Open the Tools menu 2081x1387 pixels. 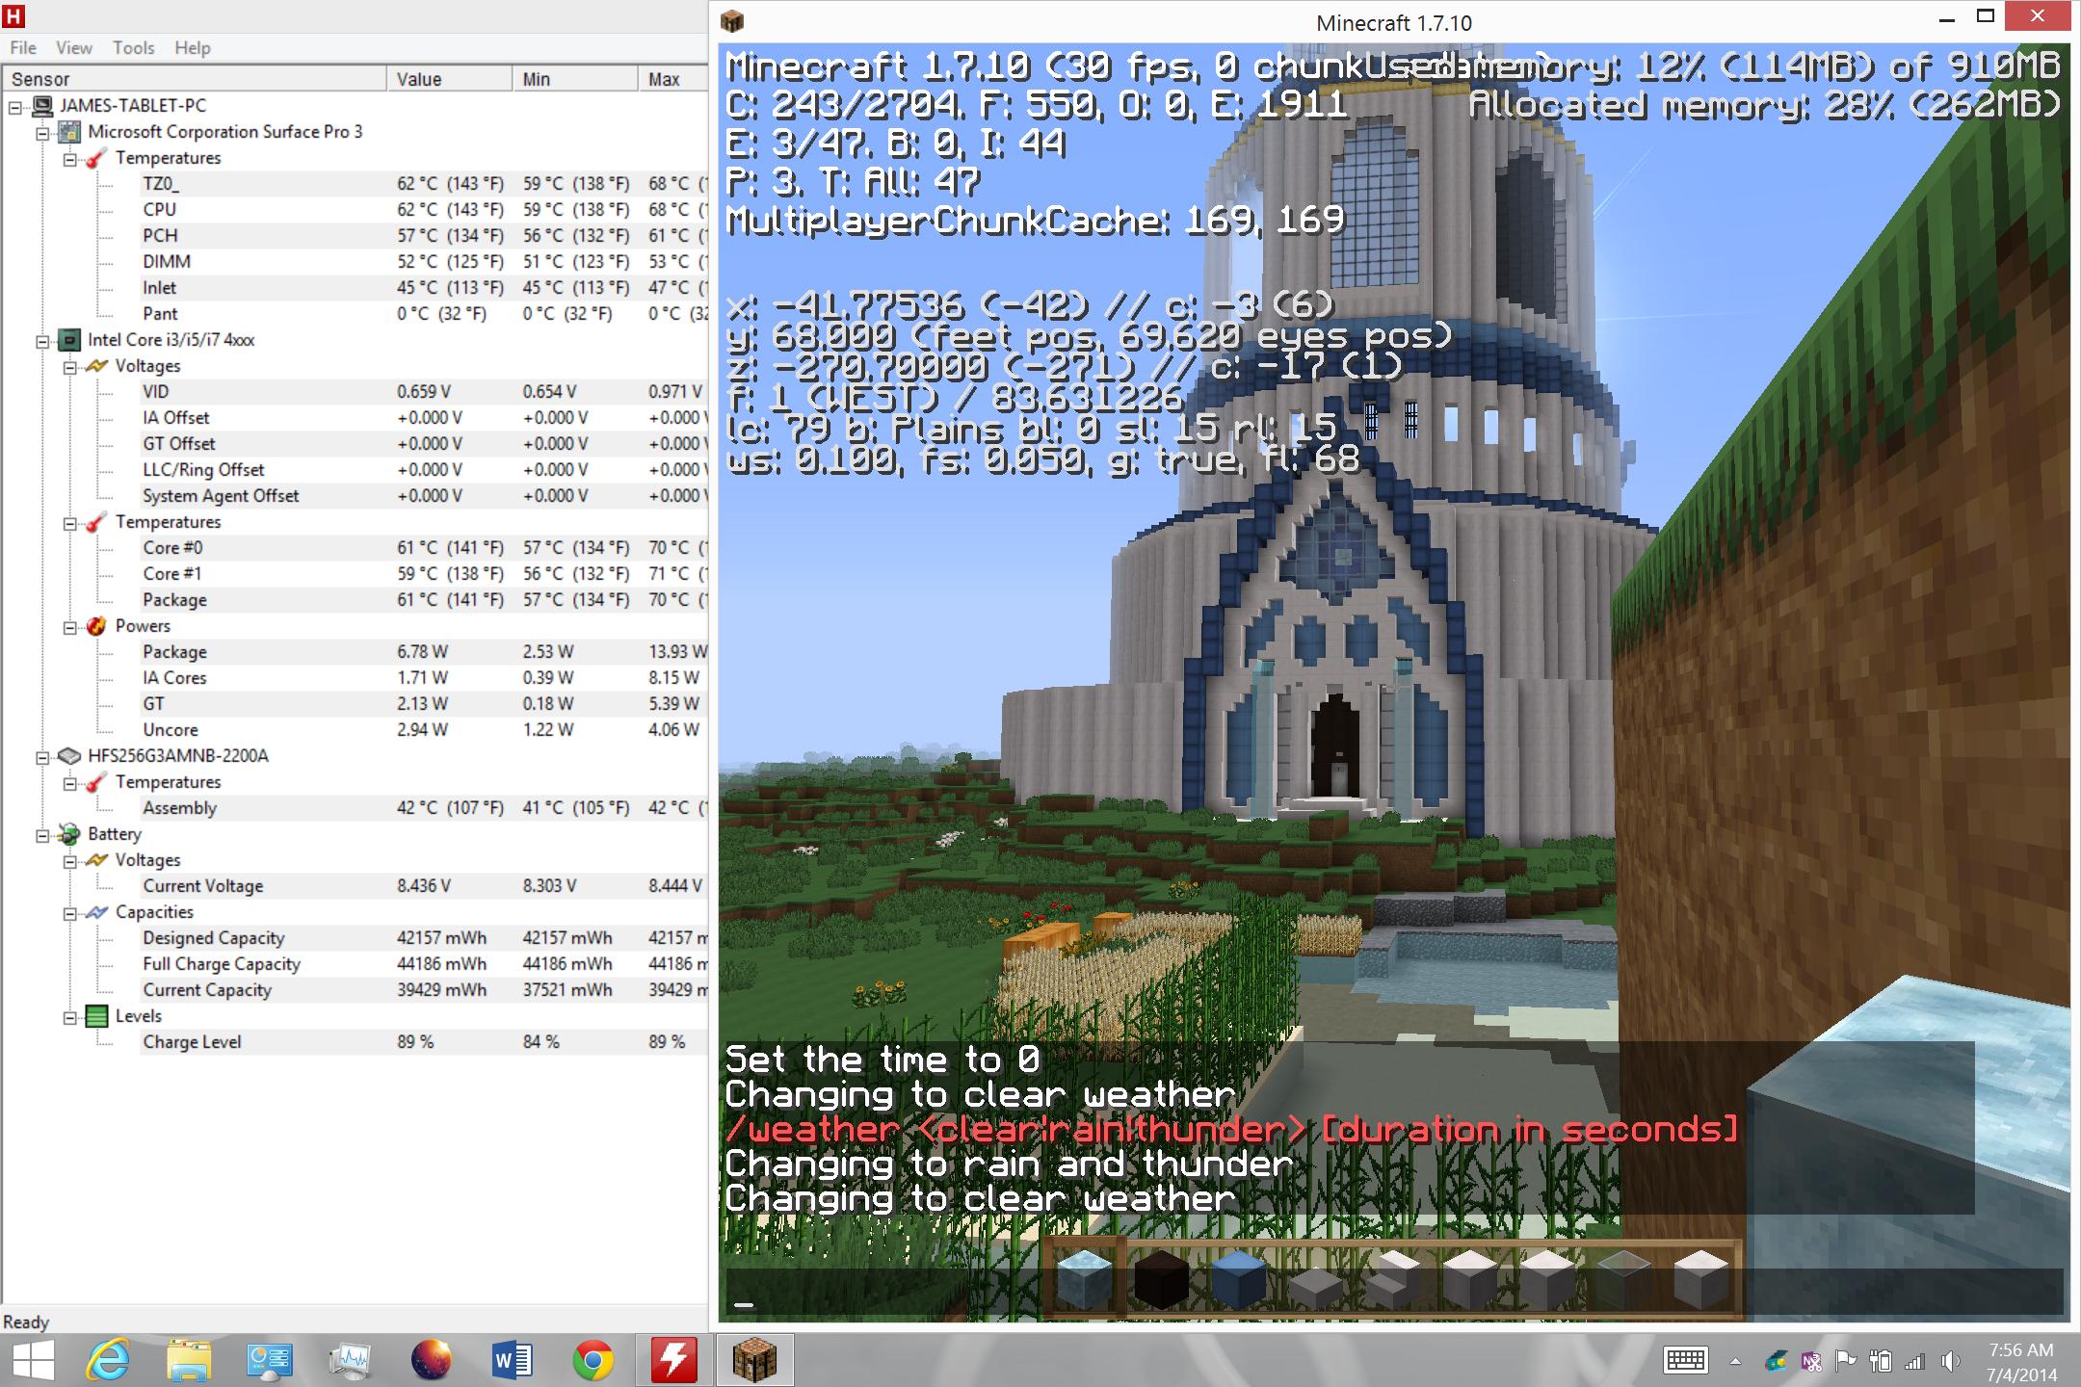coord(133,48)
